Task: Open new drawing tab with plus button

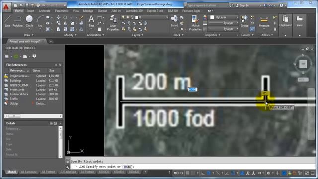Action: click(51, 41)
